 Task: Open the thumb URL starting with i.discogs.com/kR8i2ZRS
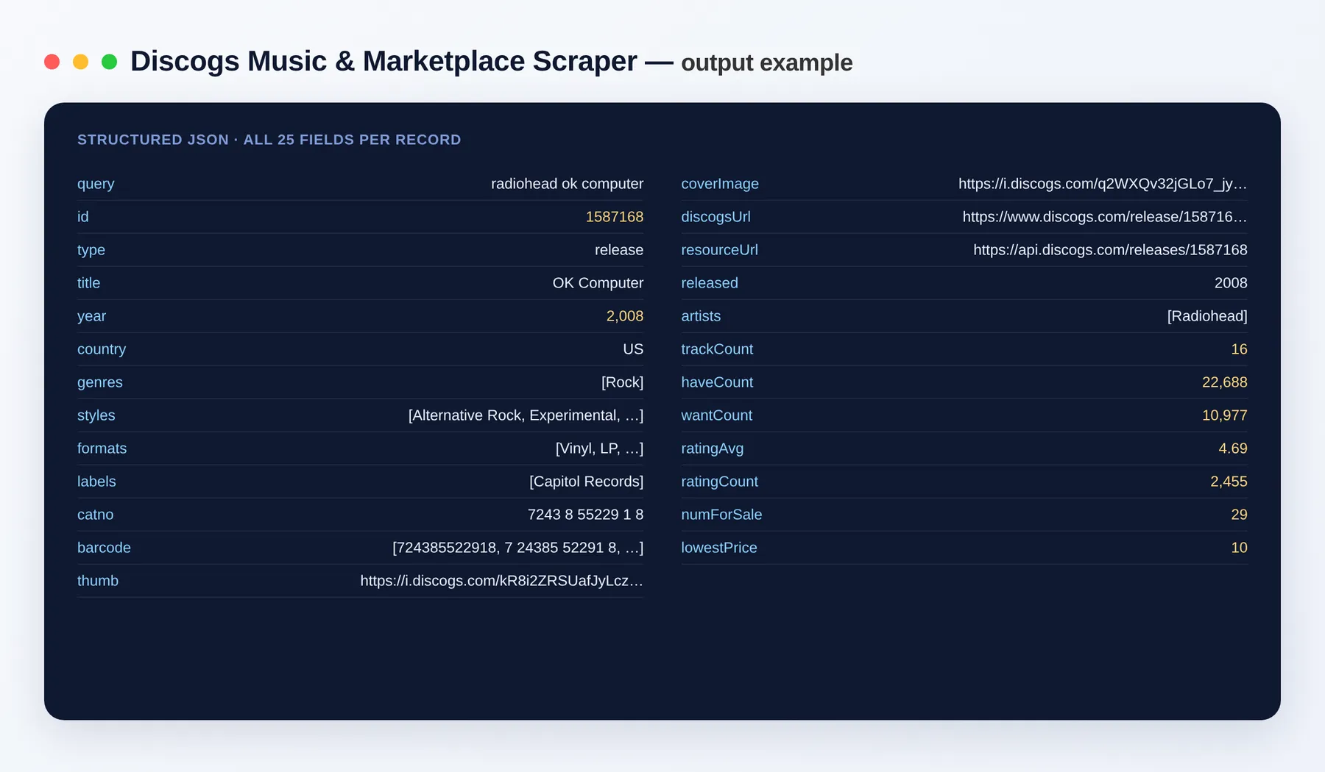[501, 581]
